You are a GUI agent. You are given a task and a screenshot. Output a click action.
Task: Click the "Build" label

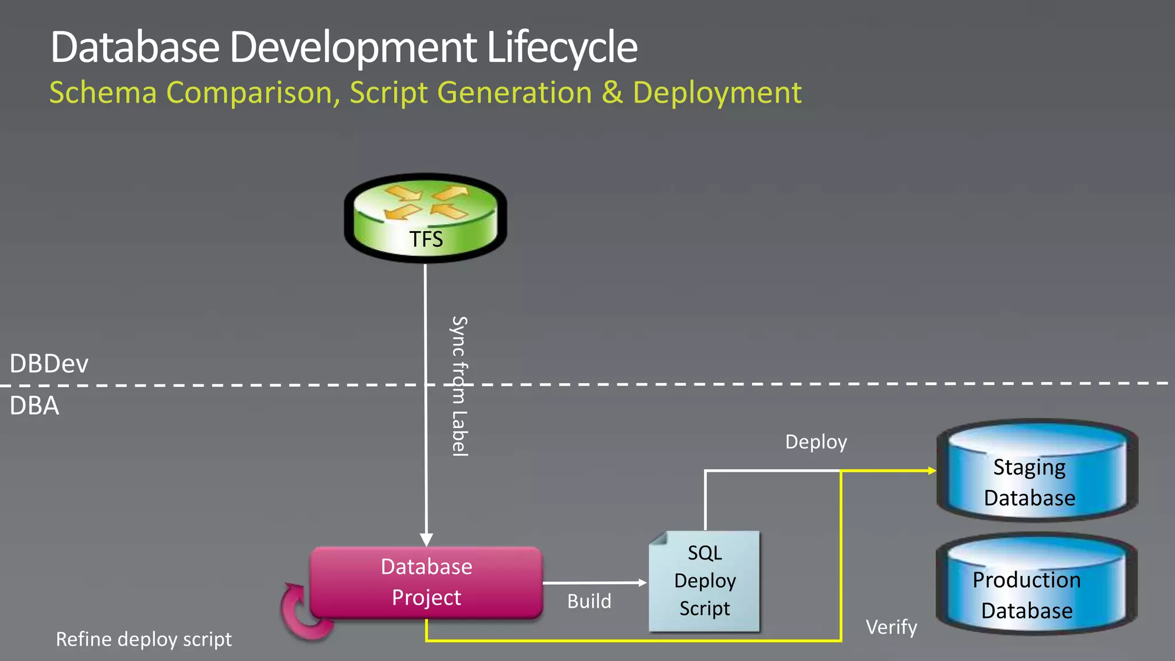click(x=589, y=601)
